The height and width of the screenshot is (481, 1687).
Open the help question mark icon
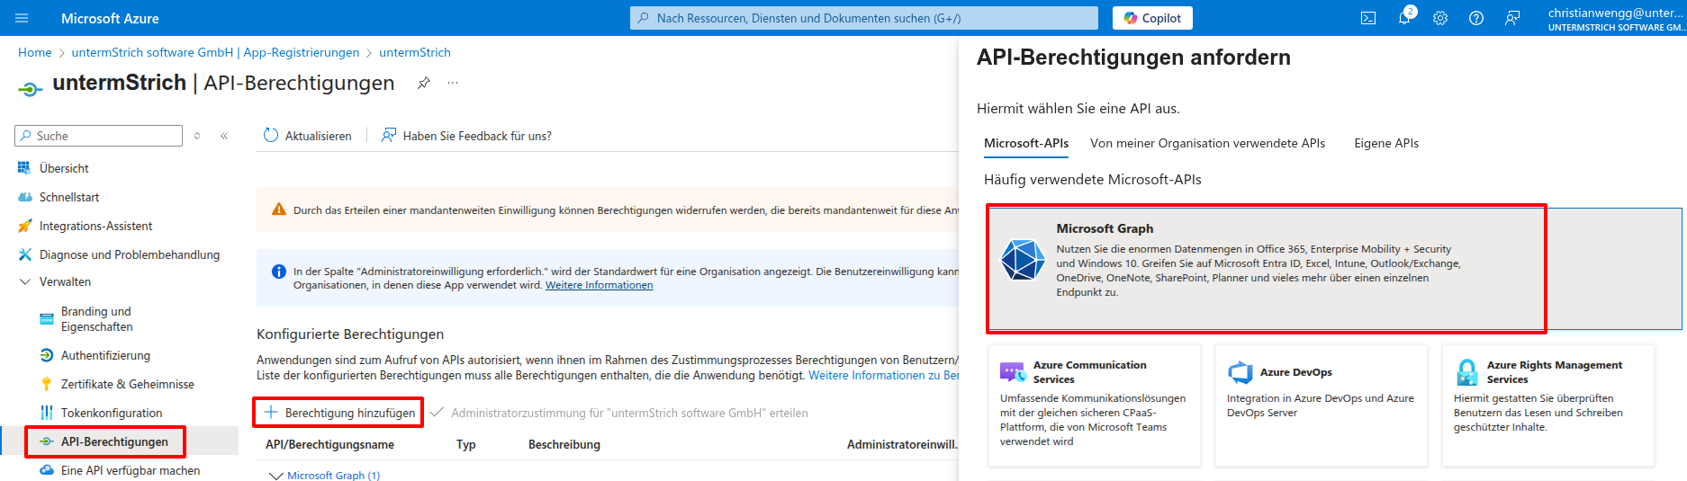[x=1475, y=18]
